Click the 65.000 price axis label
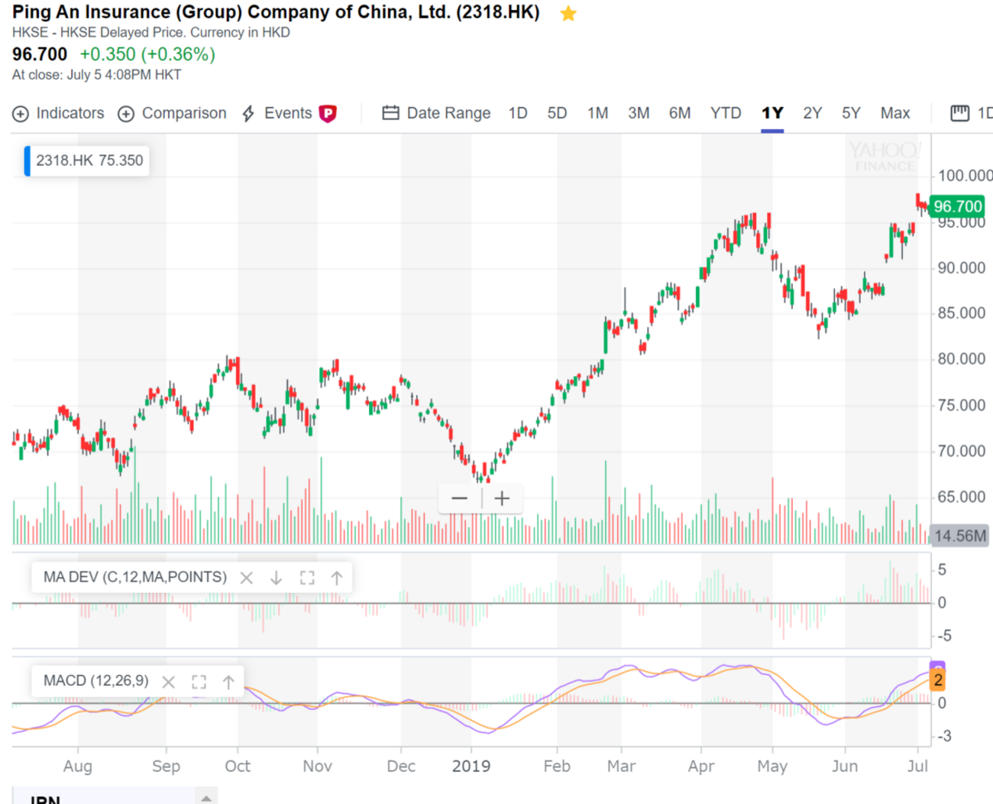The height and width of the screenshot is (804, 993). [x=962, y=497]
